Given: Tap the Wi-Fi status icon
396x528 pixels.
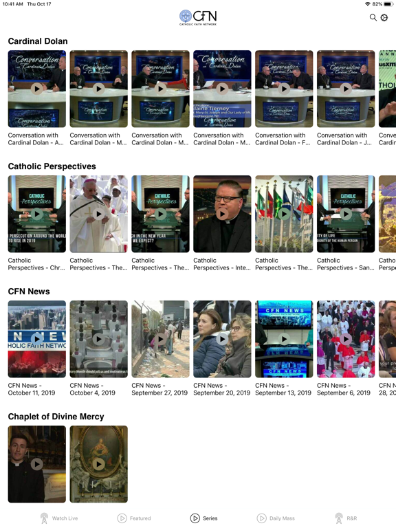Looking at the screenshot, I should (x=367, y=4).
